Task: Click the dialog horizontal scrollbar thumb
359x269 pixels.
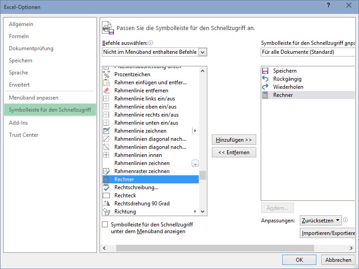Action: (x=215, y=248)
